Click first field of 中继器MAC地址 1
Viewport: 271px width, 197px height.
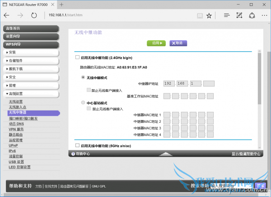(x=167, y=115)
